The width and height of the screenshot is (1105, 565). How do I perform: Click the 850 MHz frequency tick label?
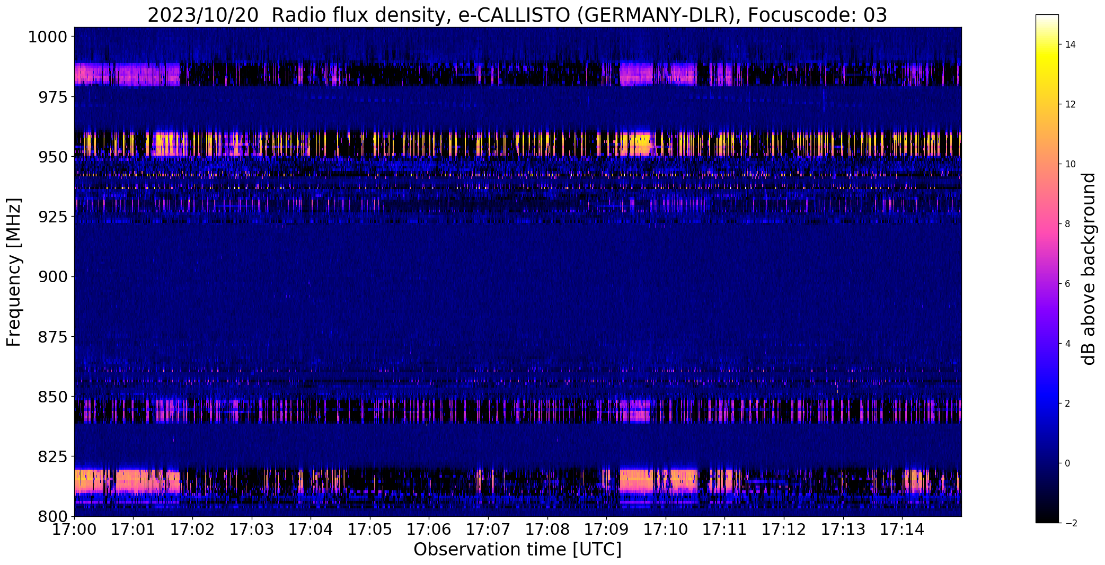coord(52,396)
